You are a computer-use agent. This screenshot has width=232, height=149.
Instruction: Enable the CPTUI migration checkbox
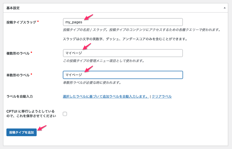(65, 114)
